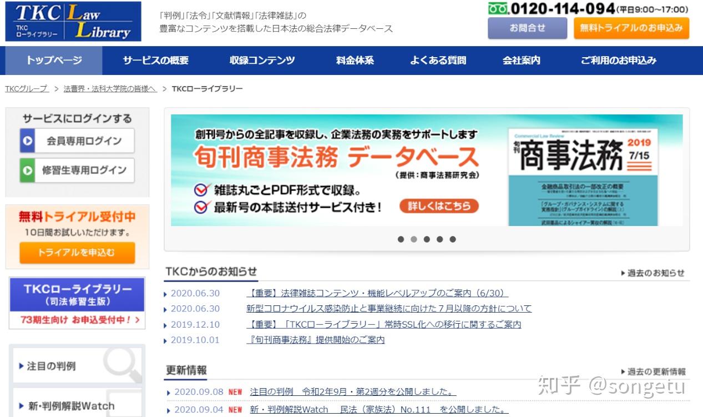Viewport: 703px width, 417px height.
Task: Open the 収録コンテンツ menu item
Action: click(262, 61)
